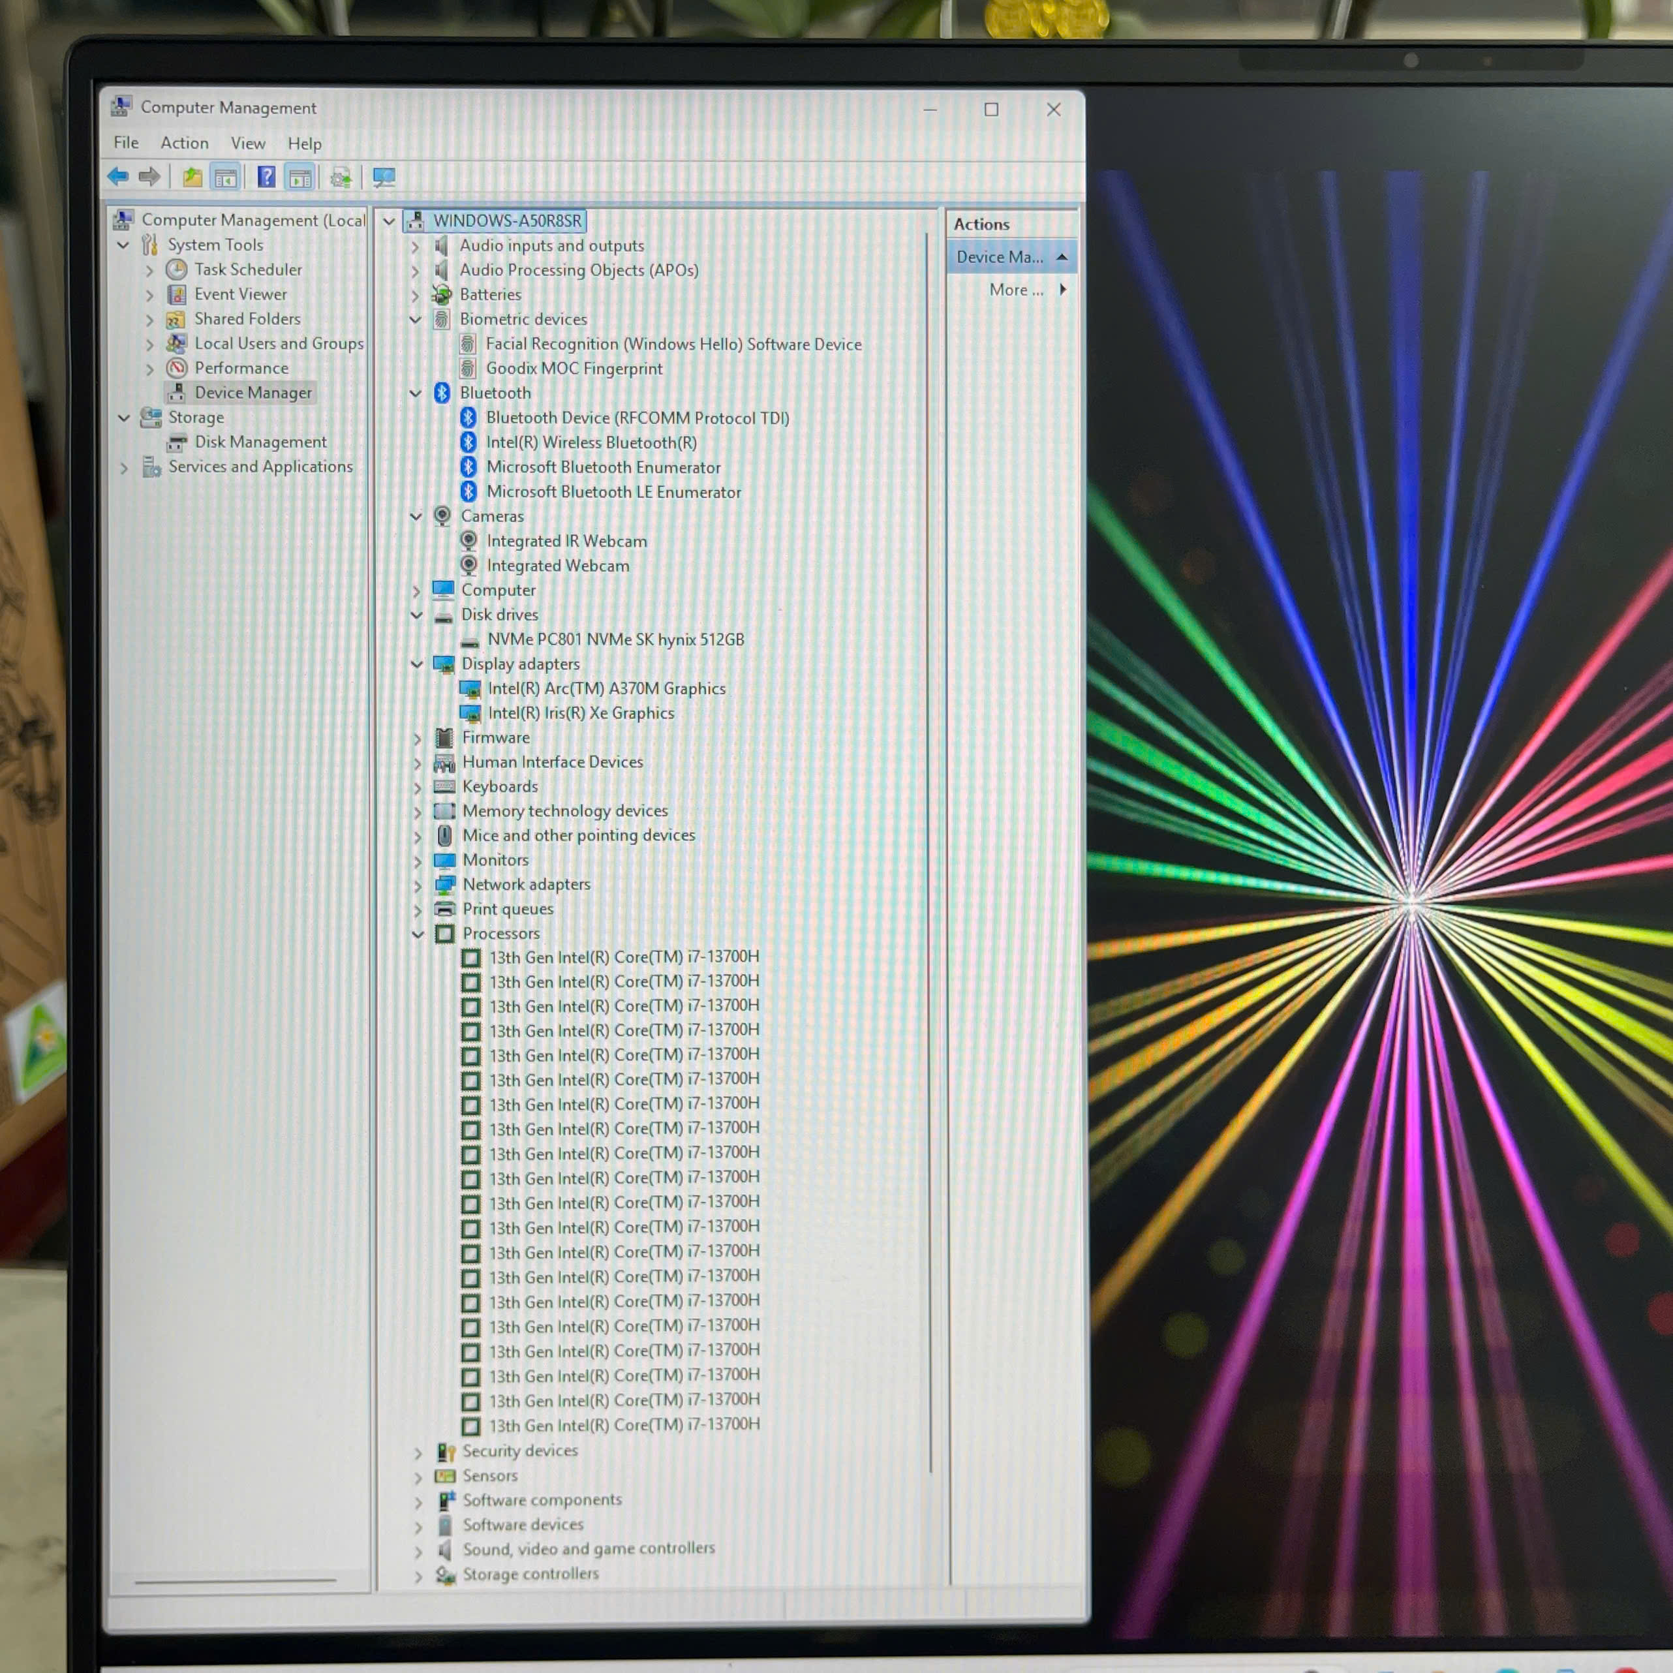Select Audio Processing Objects (APOs) category

[x=579, y=270]
